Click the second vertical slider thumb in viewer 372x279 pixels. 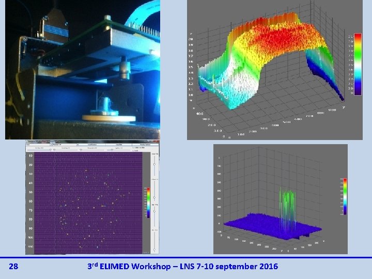click(154, 197)
